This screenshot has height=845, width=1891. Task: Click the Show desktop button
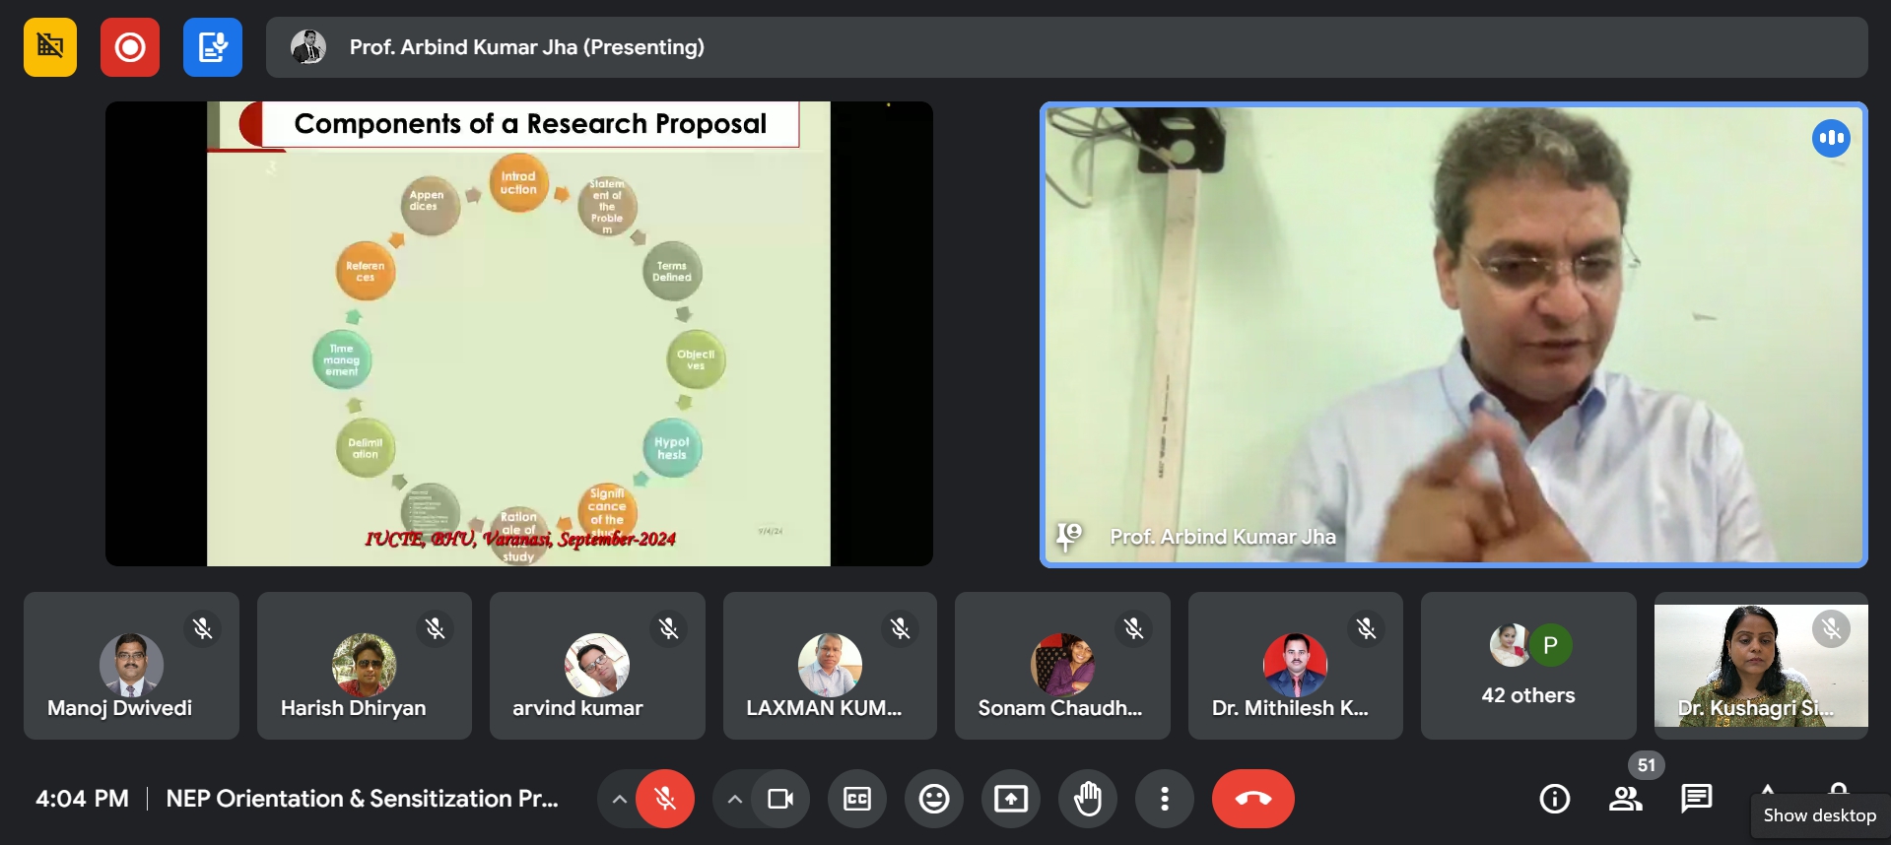coord(1819,815)
